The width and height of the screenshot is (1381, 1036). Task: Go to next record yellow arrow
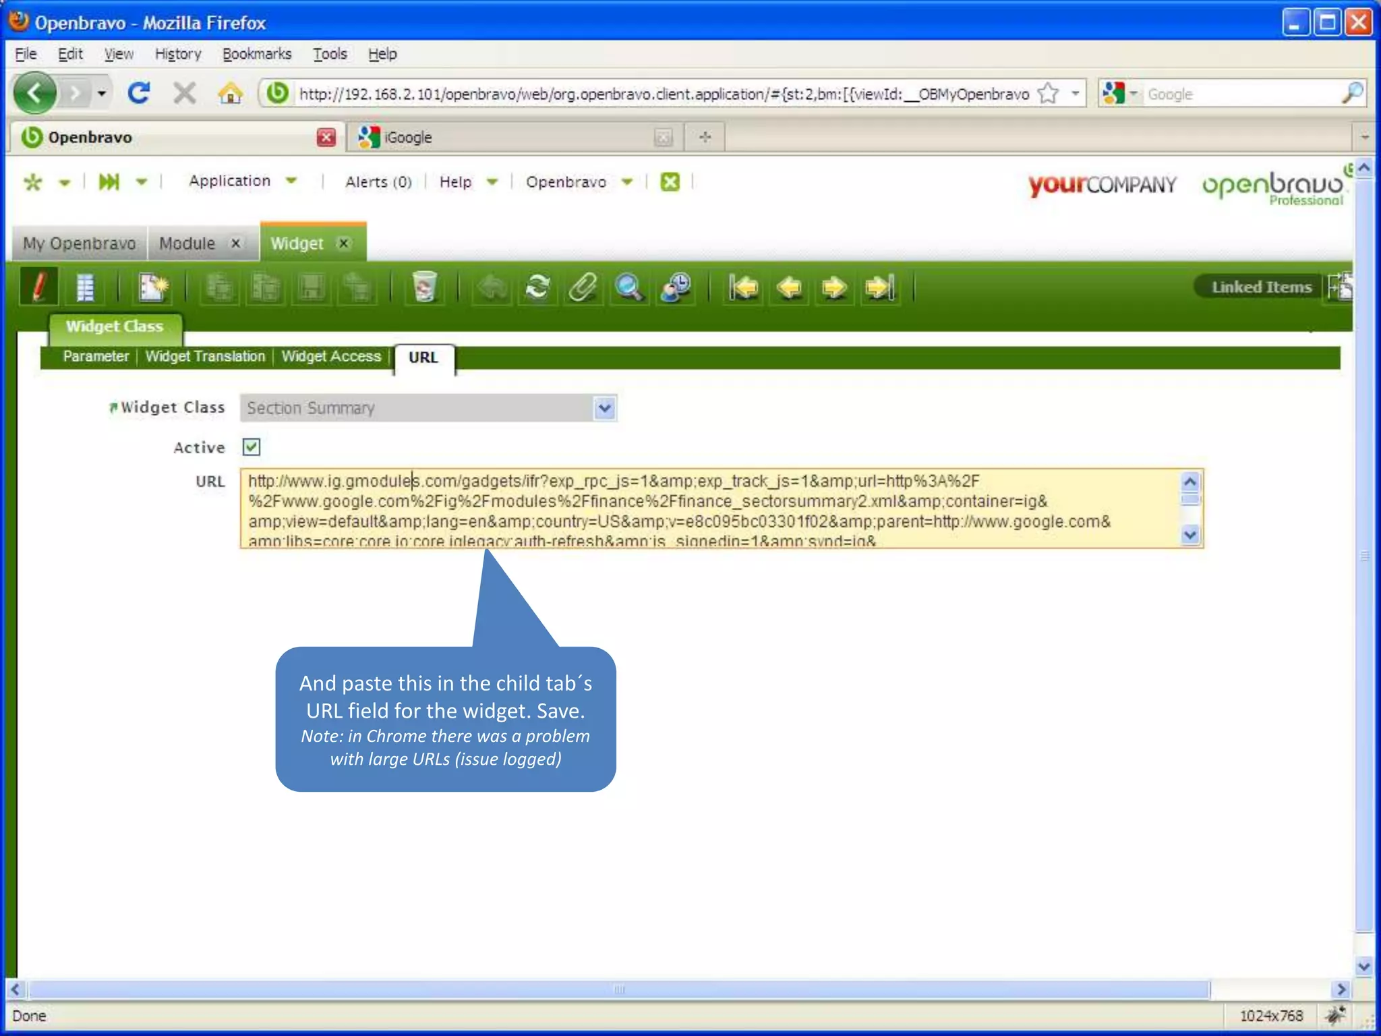[x=834, y=287]
